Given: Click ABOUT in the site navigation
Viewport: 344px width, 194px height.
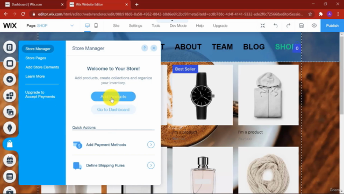Looking at the screenshot, I should pyautogui.click(x=188, y=47).
